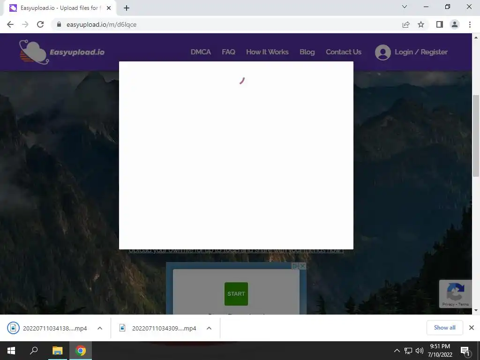Open the tab search dropdown
Image resolution: width=480 pixels, height=360 pixels.
405,7
